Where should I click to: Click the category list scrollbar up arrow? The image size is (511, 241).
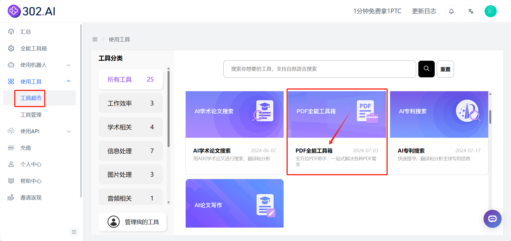[x=169, y=68]
